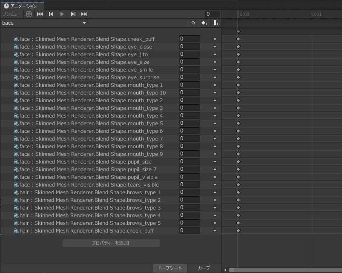Click the mesh renderer icon beside mouth_type 1
This screenshot has width=342, height=273.
point(16,85)
